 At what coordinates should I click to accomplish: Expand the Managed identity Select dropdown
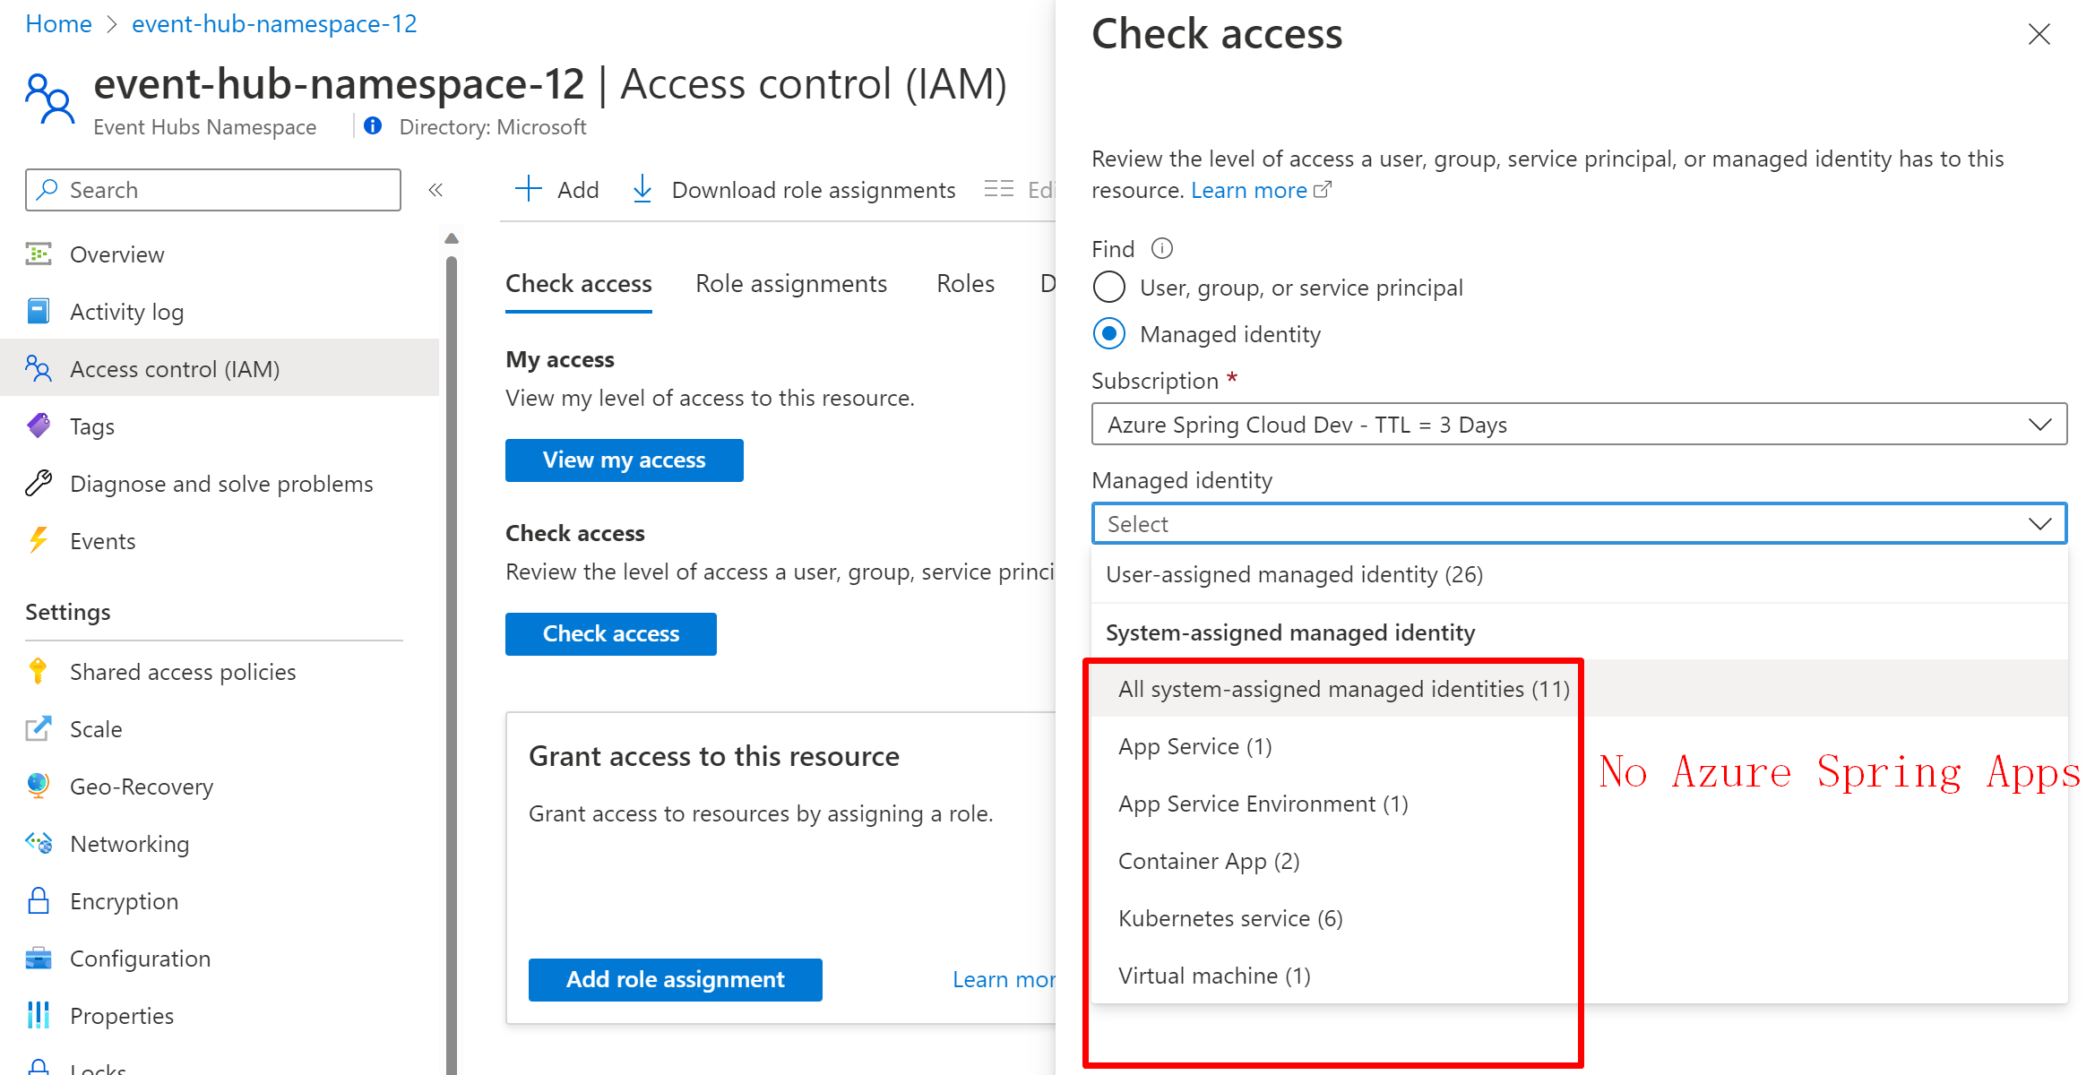(1579, 524)
